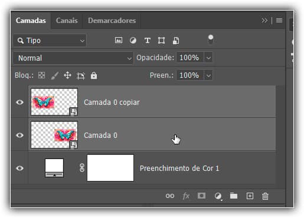Filter for shape layers icon
The image size is (304, 218).
(161, 41)
